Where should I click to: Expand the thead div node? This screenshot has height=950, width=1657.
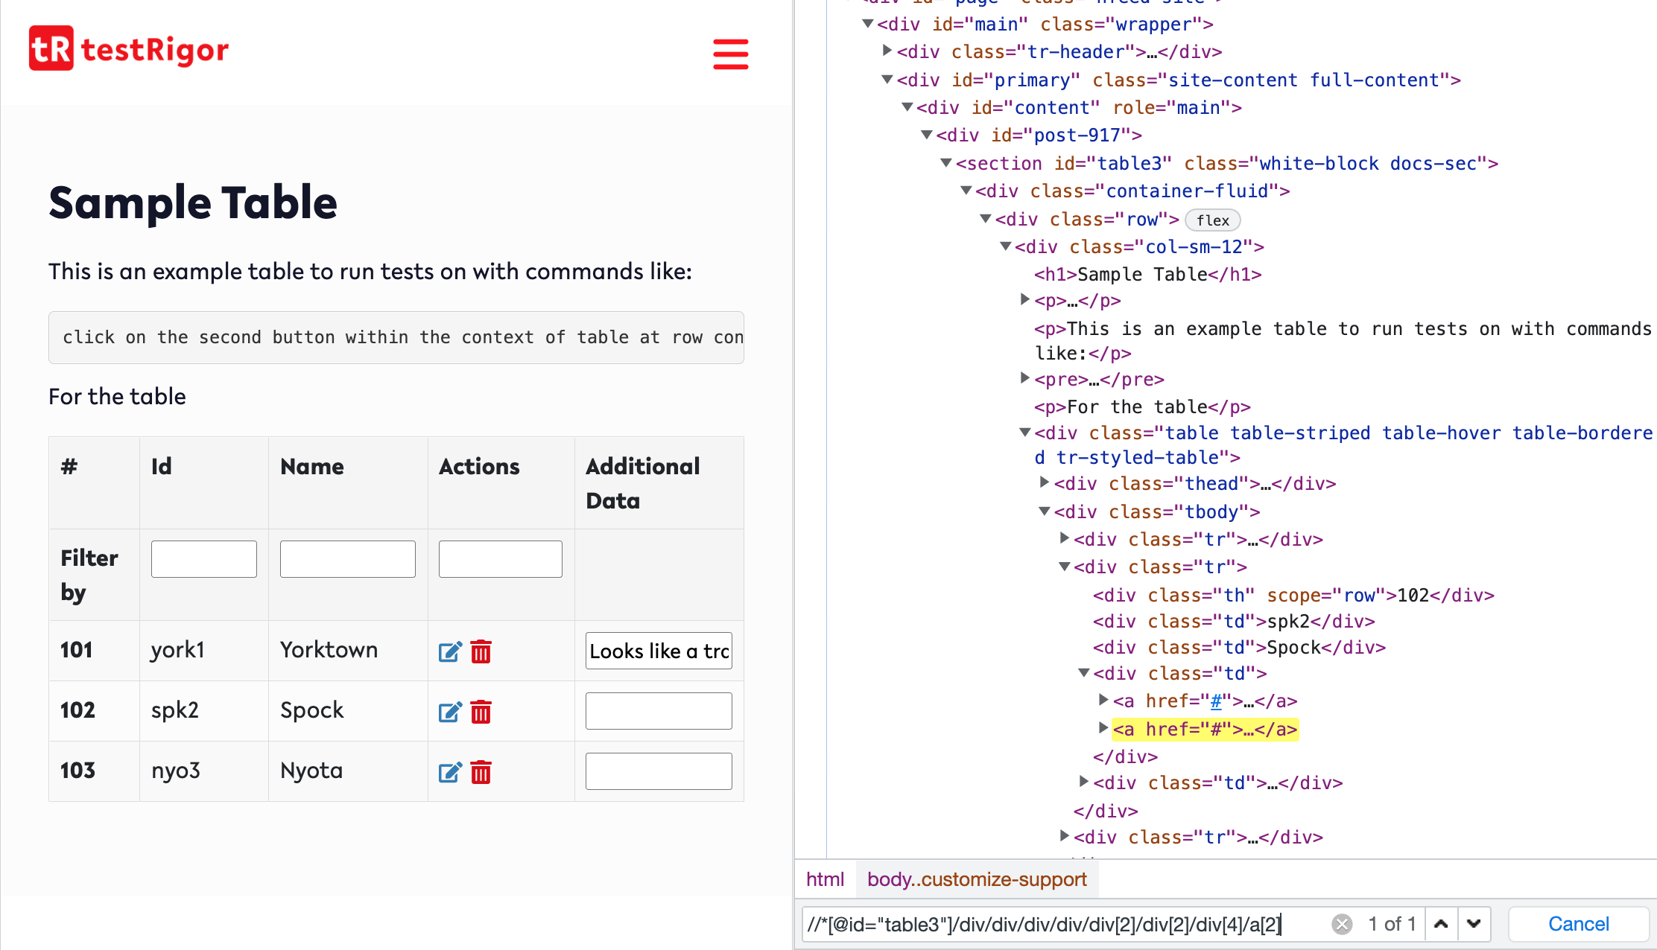(1045, 483)
